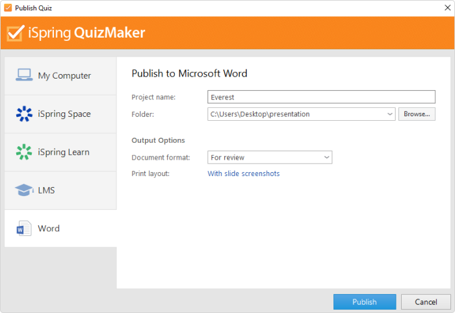The width and height of the screenshot is (455, 313).
Task: Click the Browse... button
Action: [x=417, y=114]
